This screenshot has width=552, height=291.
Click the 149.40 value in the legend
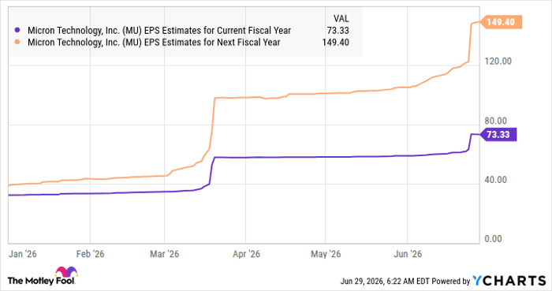pos(335,43)
